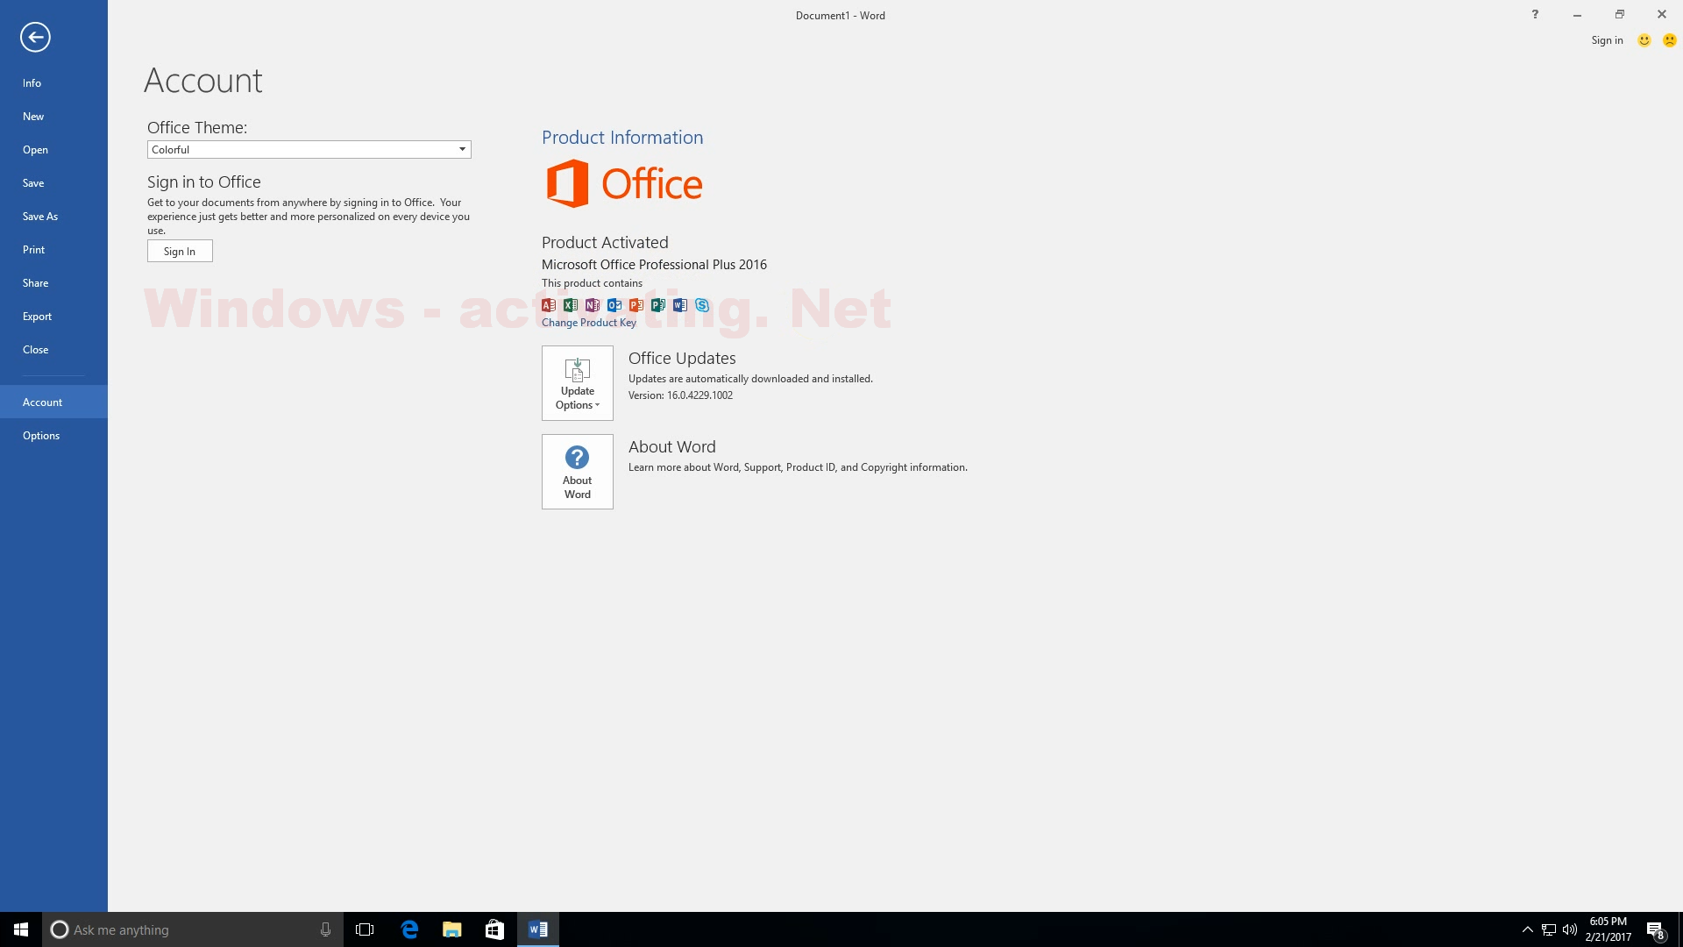Click the Access icon in product contains
The width and height of the screenshot is (1683, 947).
point(549,304)
